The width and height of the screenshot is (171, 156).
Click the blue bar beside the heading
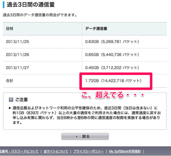point(4,5)
